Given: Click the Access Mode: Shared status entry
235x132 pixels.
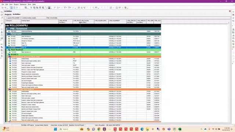Looking at the screenshot, I should 41,125.
